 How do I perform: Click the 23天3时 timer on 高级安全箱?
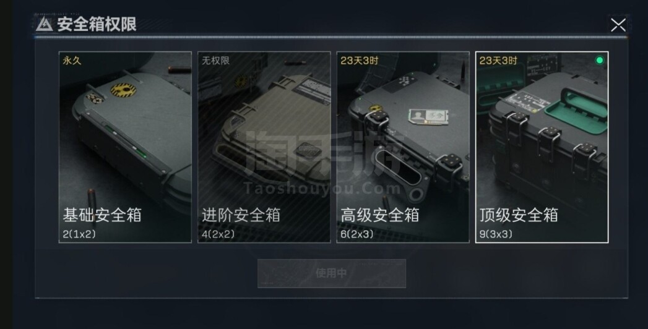click(360, 61)
